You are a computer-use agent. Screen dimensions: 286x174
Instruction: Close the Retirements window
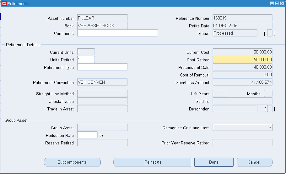point(282,3)
